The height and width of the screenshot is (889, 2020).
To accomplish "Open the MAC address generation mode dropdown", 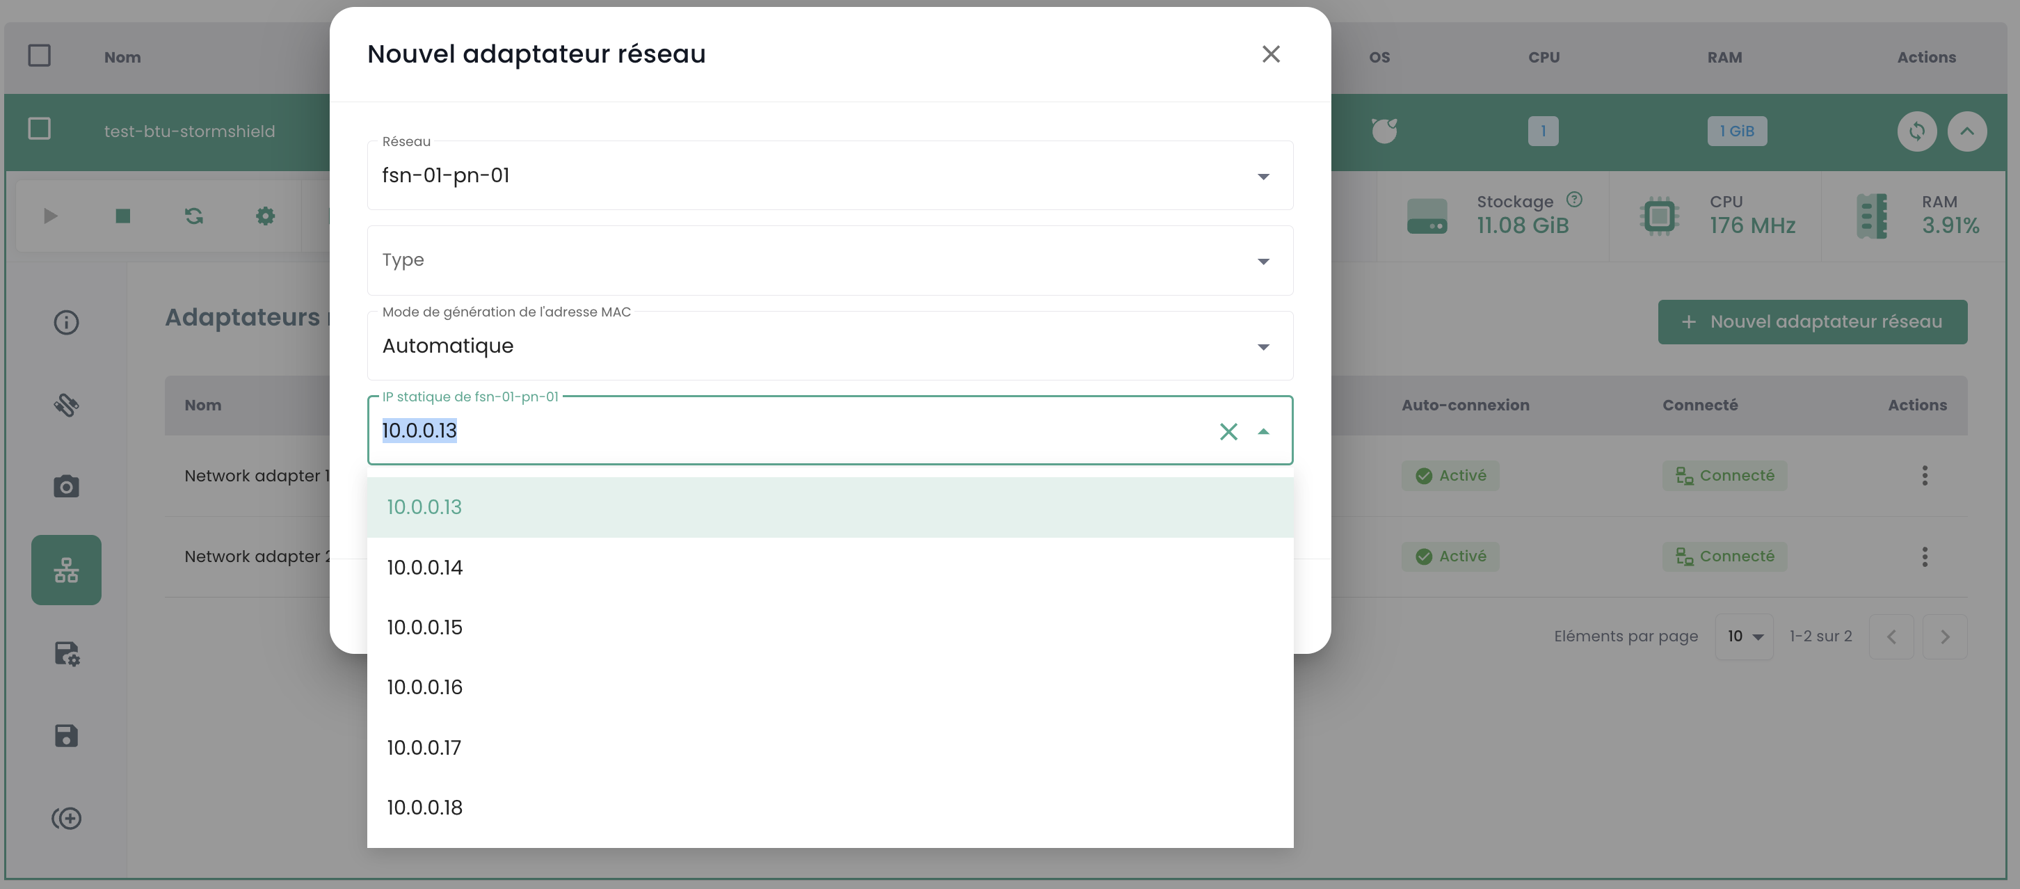I will coord(829,346).
